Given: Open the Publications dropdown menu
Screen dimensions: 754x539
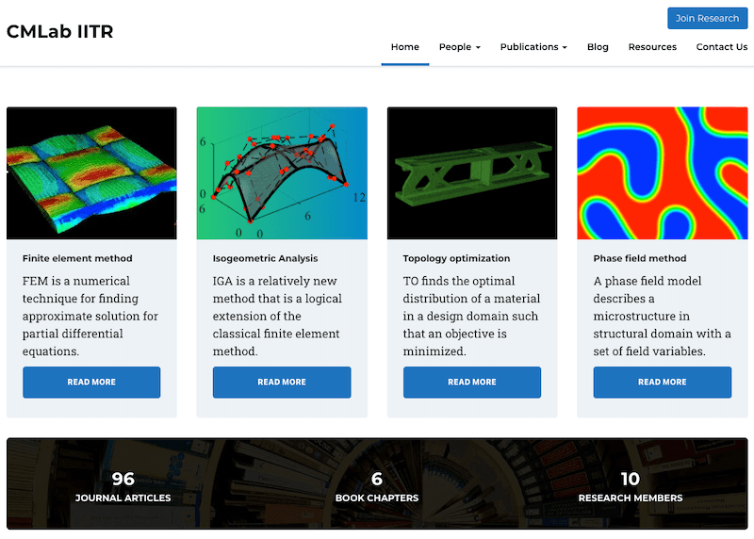Looking at the screenshot, I should (x=533, y=47).
